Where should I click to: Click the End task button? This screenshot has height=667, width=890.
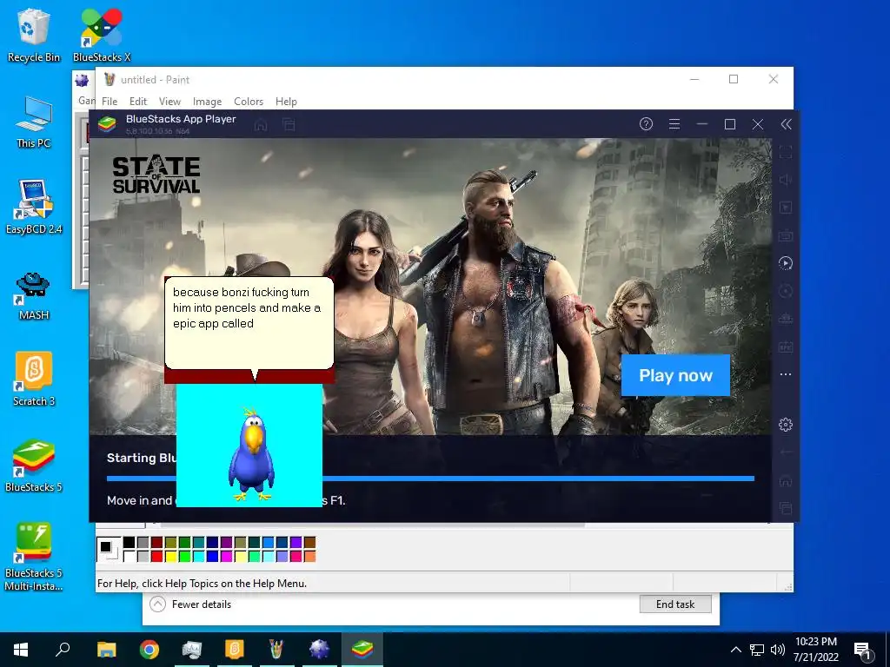click(675, 604)
